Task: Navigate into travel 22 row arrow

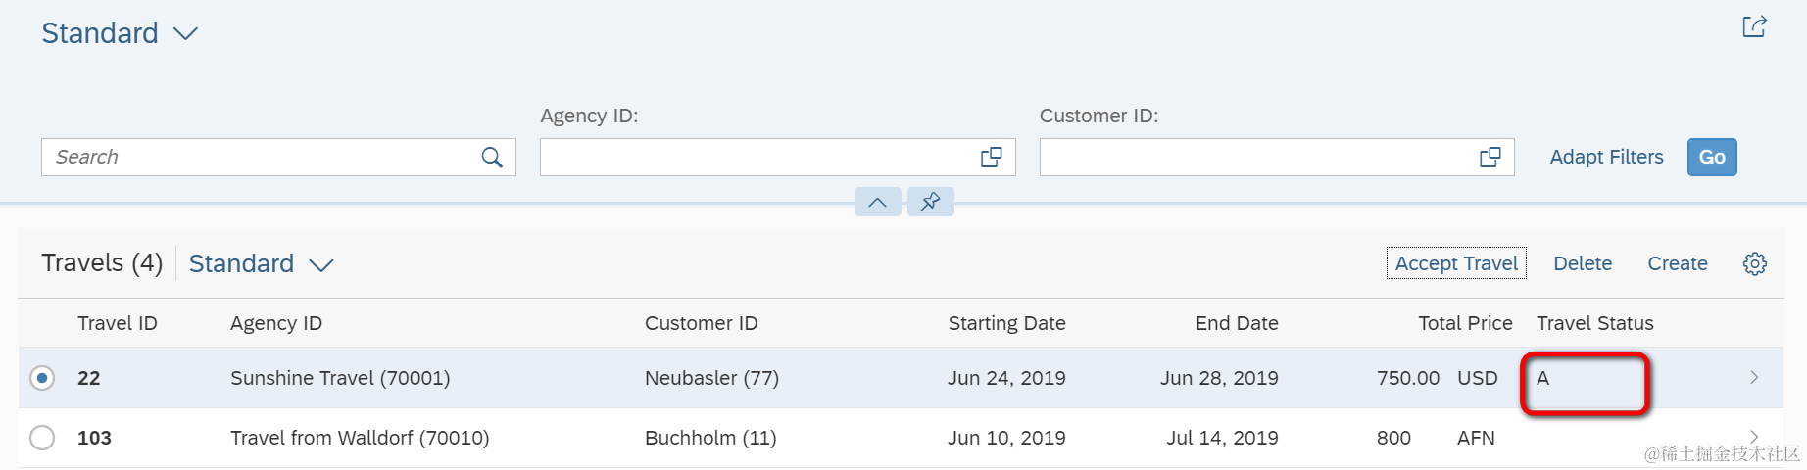Action: (x=1754, y=377)
